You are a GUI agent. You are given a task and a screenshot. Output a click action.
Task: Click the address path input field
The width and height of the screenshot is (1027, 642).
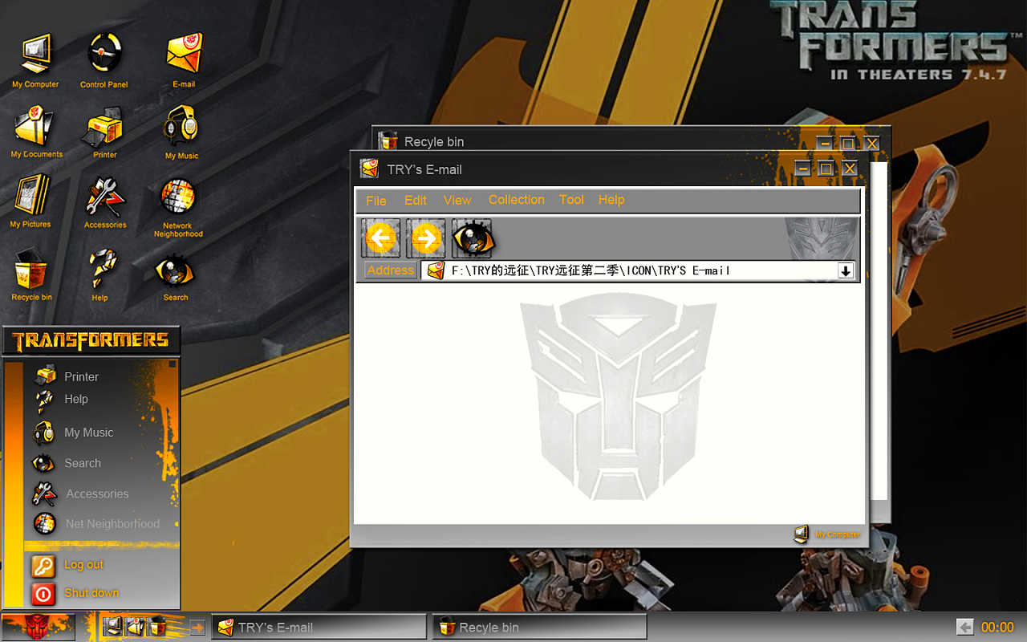coord(634,271)
